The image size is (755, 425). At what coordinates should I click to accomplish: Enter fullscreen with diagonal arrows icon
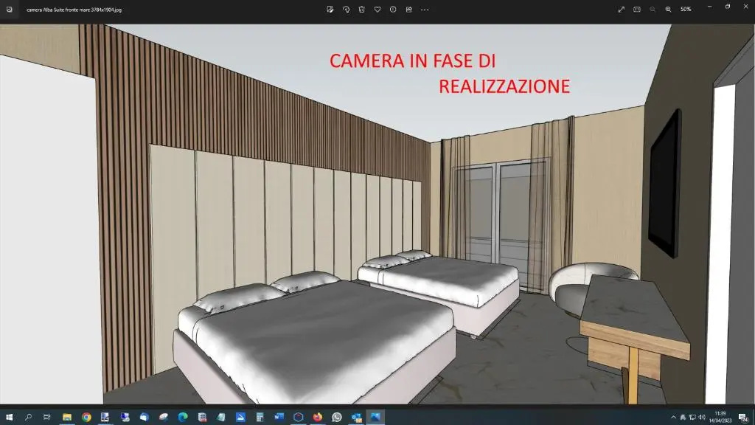621,9
